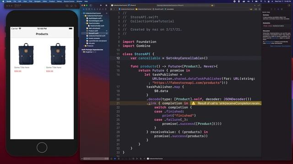Open Info.plist in the navigator
The width and height of the screenshot is (293, 164).
click(x=92, y=43)
